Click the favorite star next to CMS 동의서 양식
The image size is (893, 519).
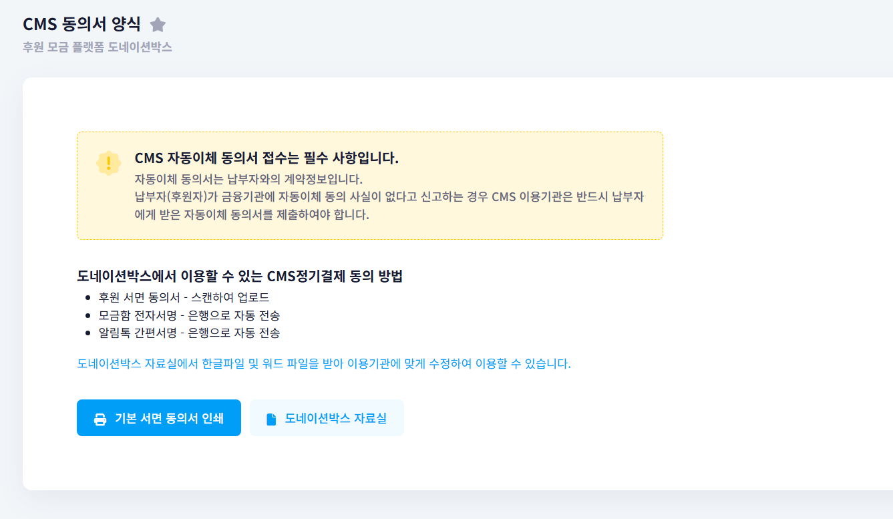tap(158, 25)
